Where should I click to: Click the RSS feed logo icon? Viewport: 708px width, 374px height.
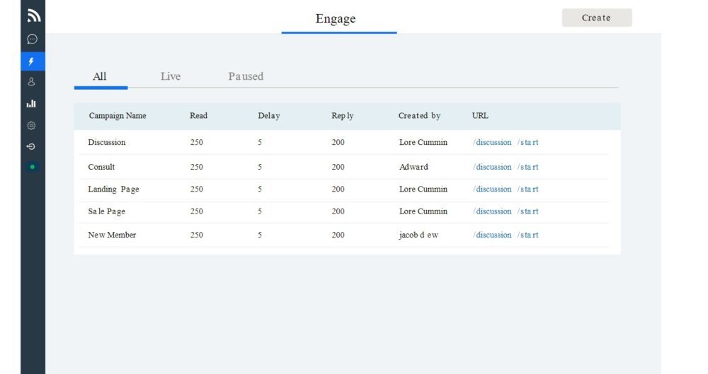pos(33,16)
